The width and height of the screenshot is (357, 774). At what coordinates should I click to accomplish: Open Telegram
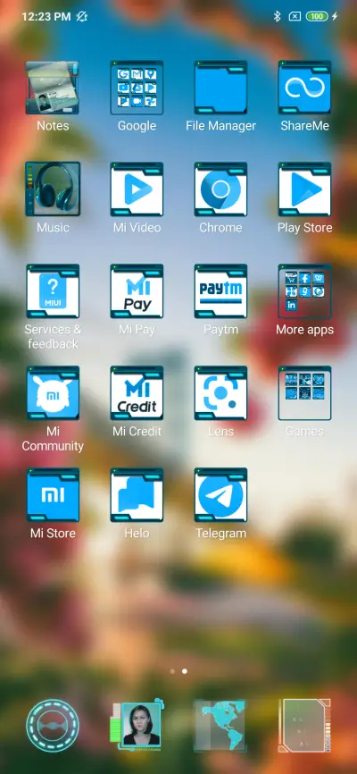(220, 495)
